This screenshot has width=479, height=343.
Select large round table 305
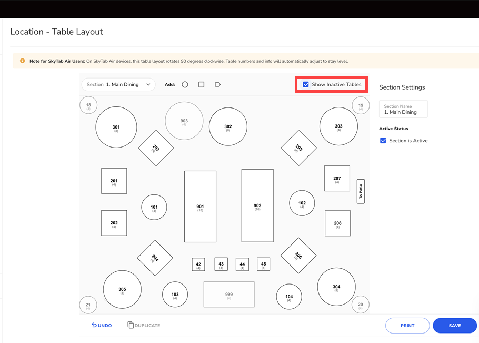(x=122, y=290)
